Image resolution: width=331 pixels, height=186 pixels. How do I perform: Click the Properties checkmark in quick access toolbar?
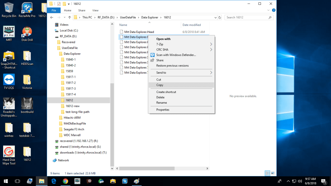(59, 4)
